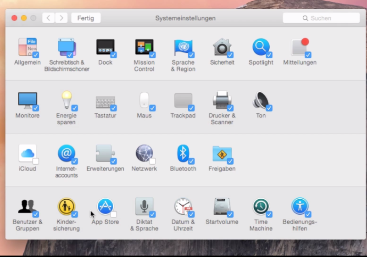The height and width of the screenshot is (257, 367).
Task: Open Mission Control settings icon
Action: 144,47
